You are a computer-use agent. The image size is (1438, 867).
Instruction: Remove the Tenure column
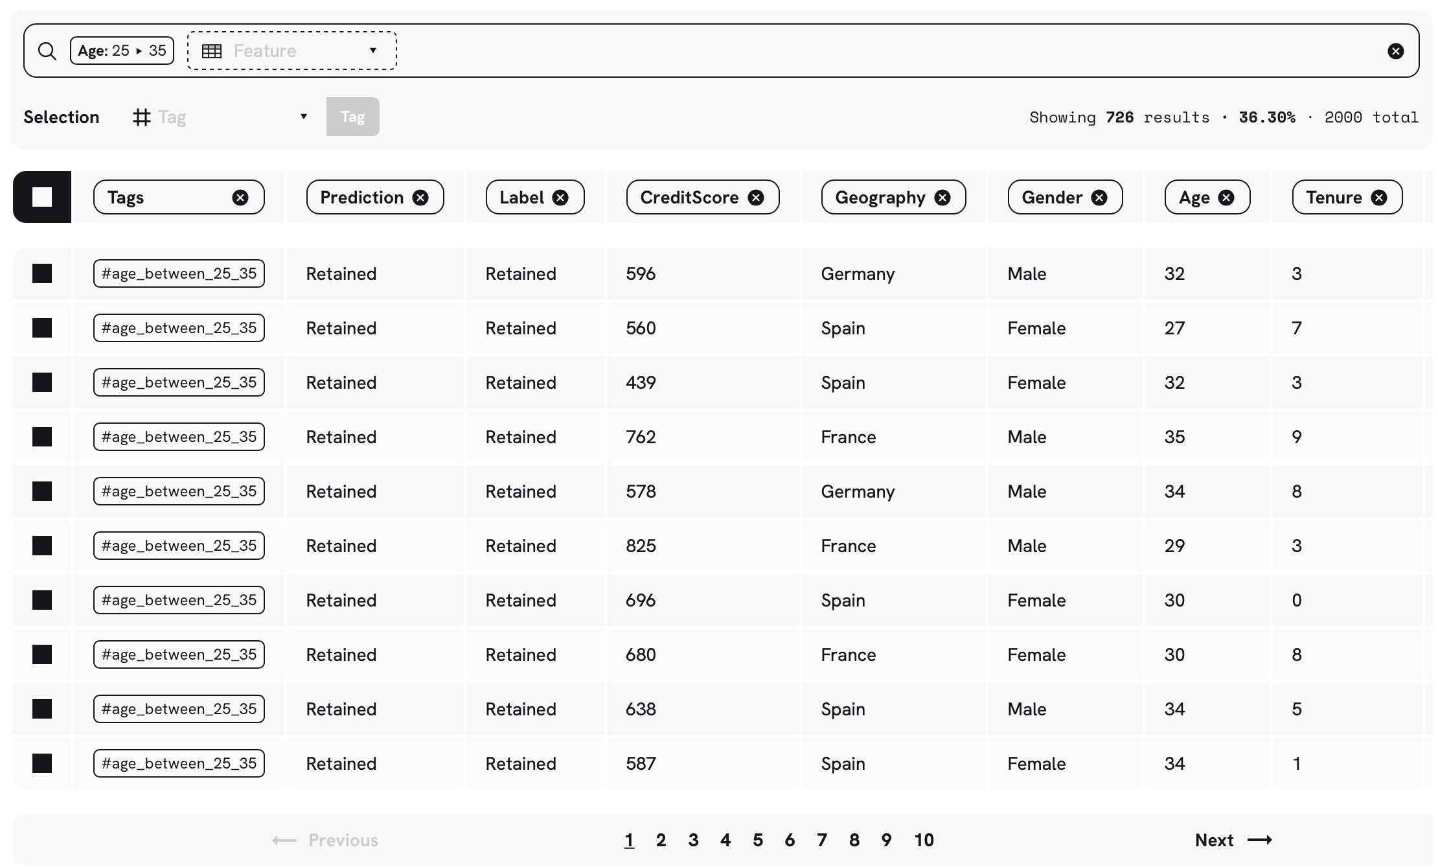1378,198
